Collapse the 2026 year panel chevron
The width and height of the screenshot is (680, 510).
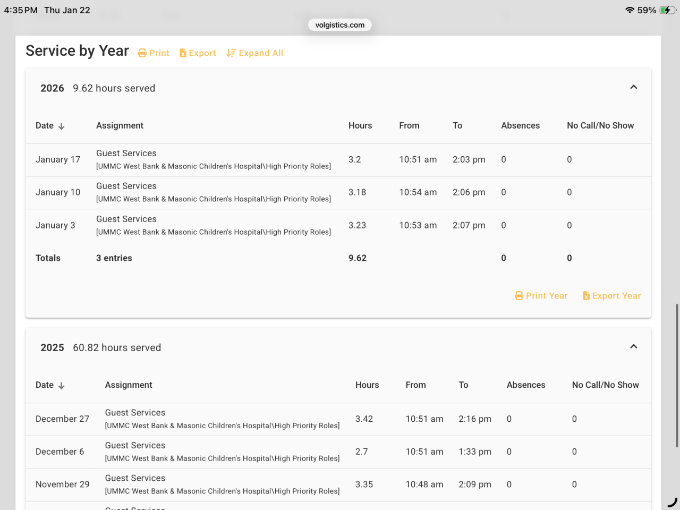(x=633, y=87)
